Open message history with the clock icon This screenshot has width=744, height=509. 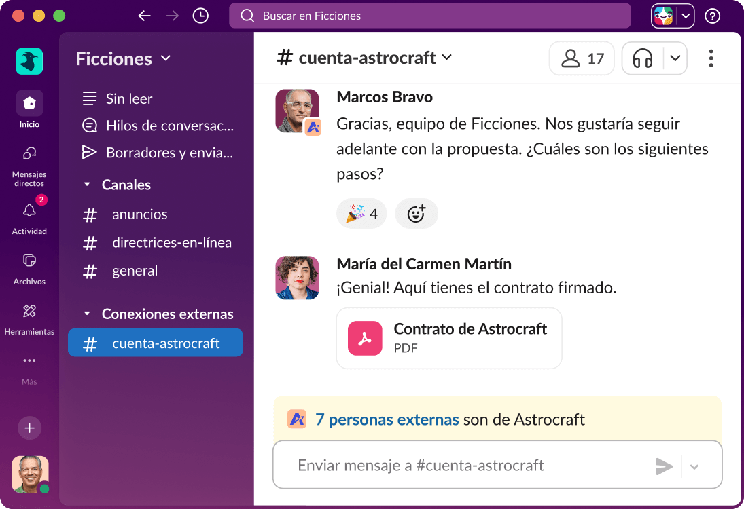[200, 15]
